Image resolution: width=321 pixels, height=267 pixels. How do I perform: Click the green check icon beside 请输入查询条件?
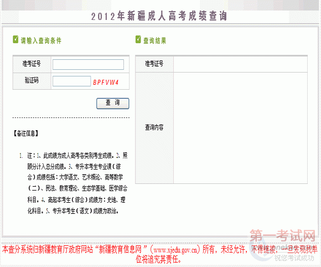coord(15,39)
